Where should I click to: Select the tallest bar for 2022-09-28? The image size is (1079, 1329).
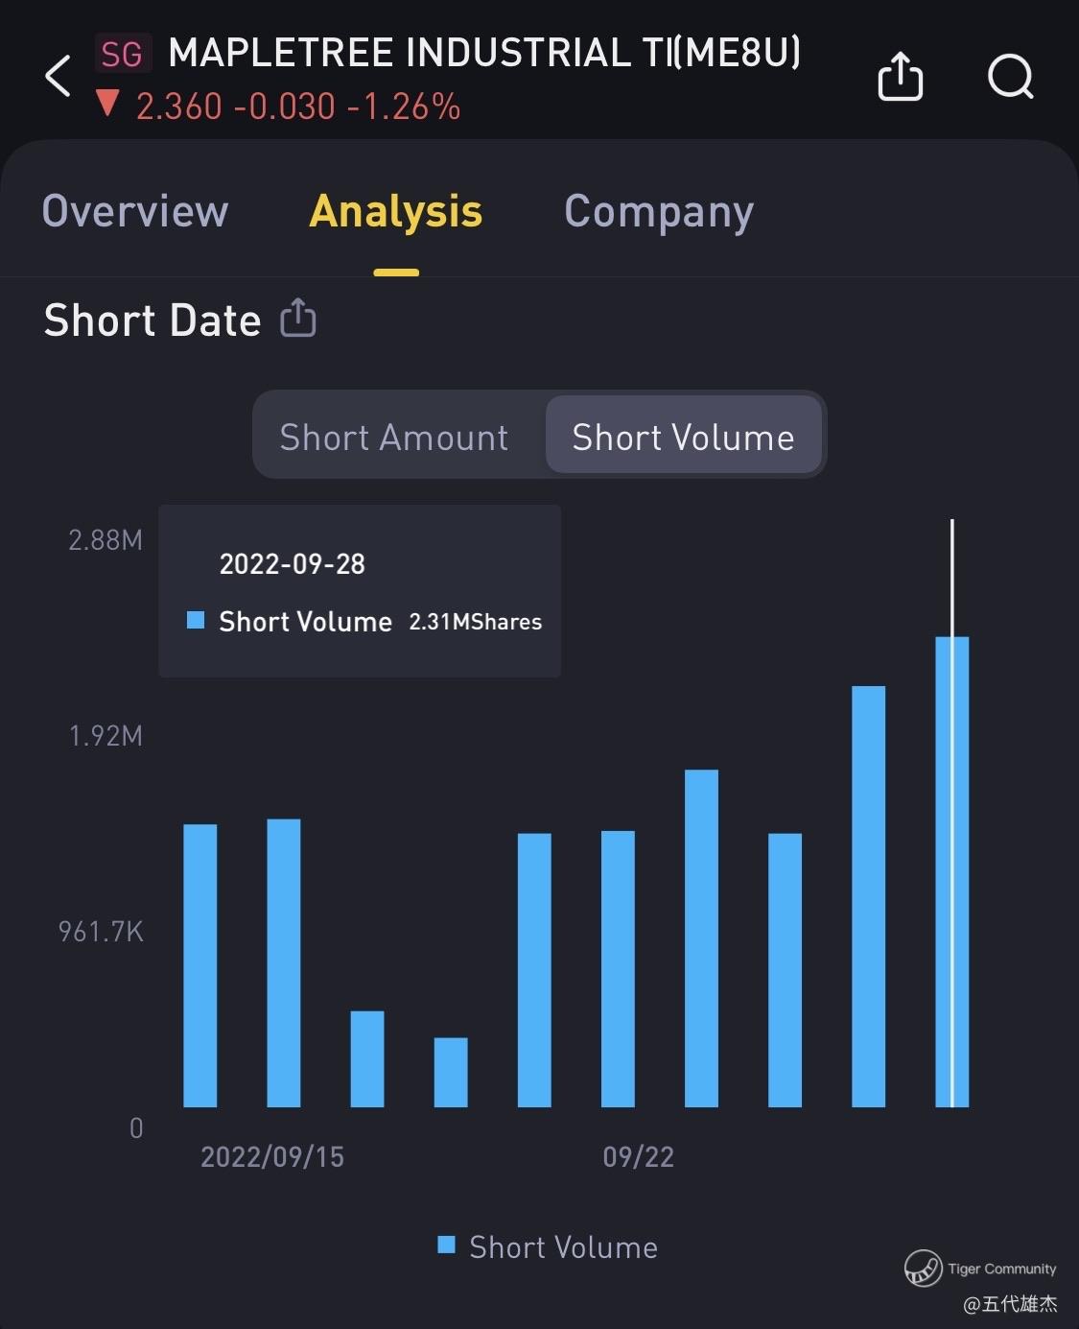[951, 871]
